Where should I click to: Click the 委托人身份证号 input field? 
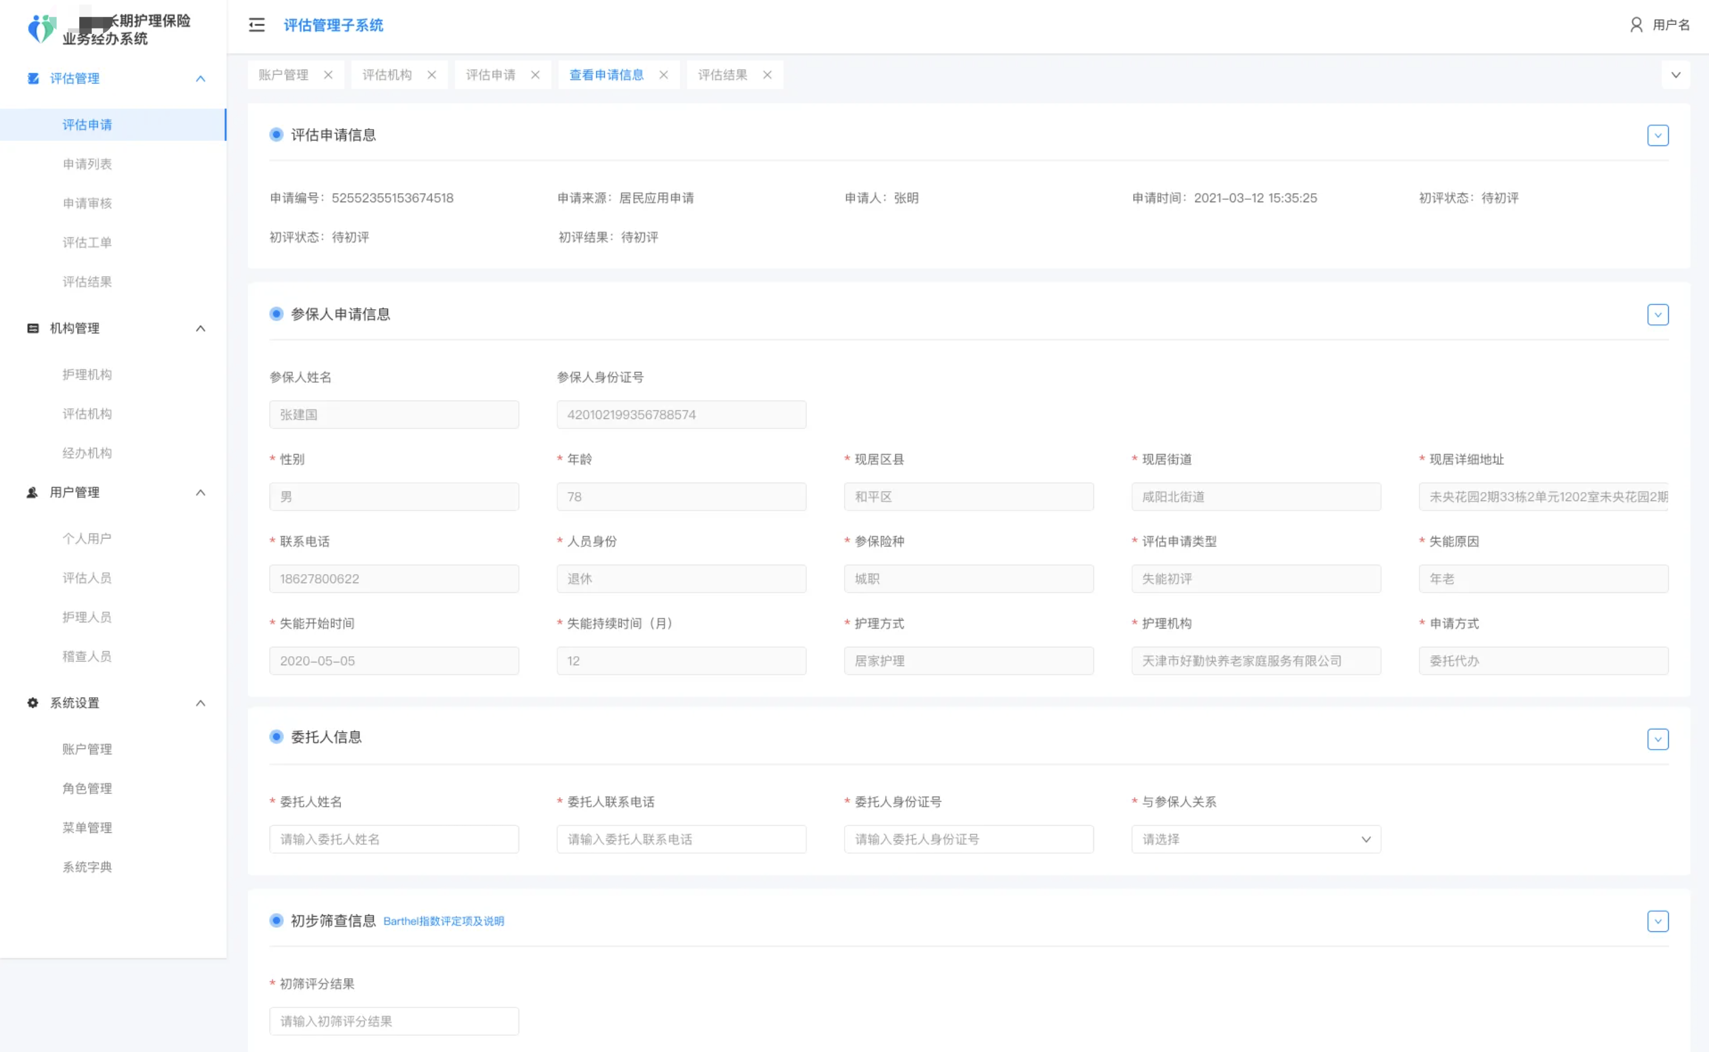(969, 839)
